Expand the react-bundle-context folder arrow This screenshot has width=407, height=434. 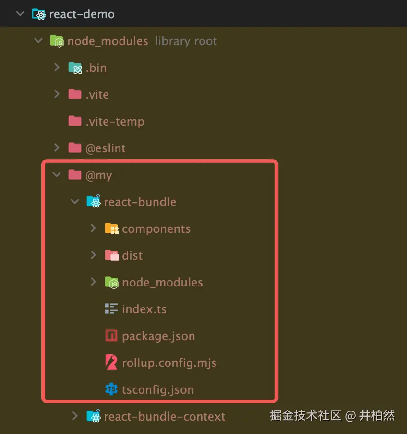click(x=75, y=416)
